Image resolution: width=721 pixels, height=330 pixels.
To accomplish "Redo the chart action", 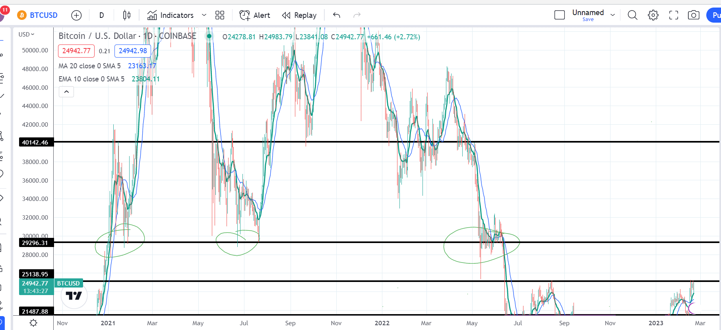I will [357, 15].
